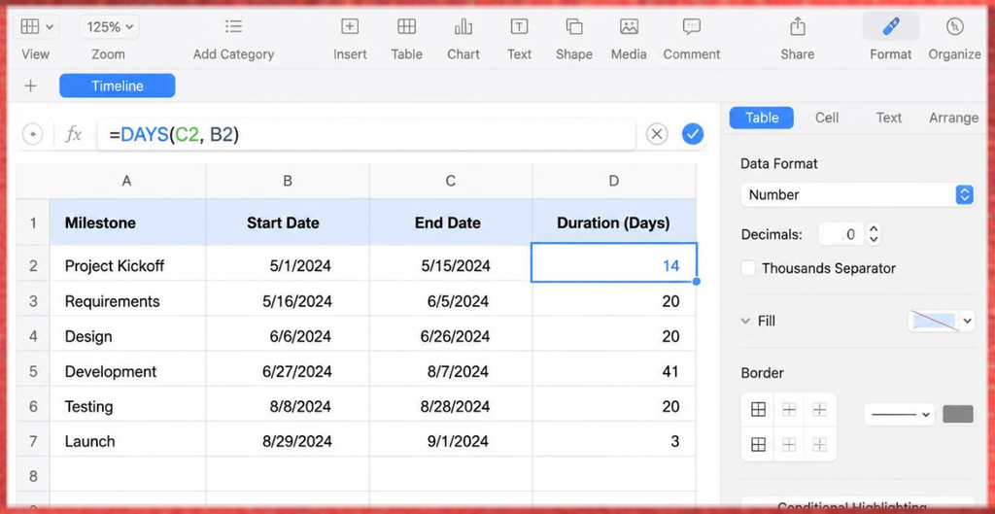Click the Shape toolbar icon
This screenshot has width=995, height=514.
click(574, 26)
